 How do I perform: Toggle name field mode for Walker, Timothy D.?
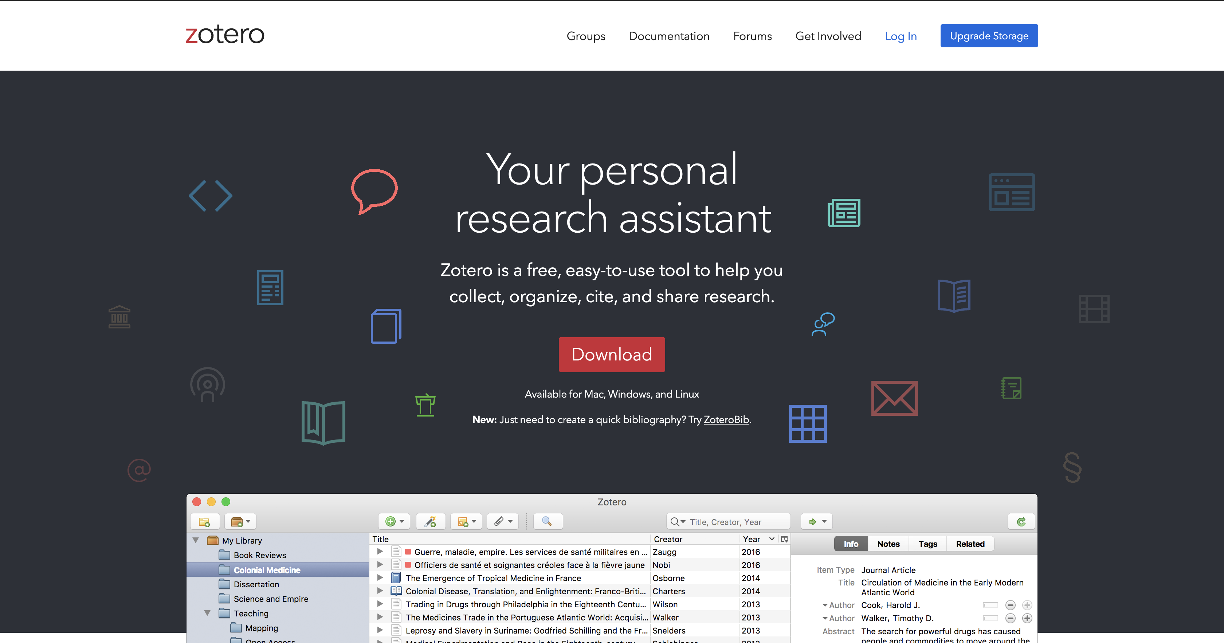[x=990, y=618]
